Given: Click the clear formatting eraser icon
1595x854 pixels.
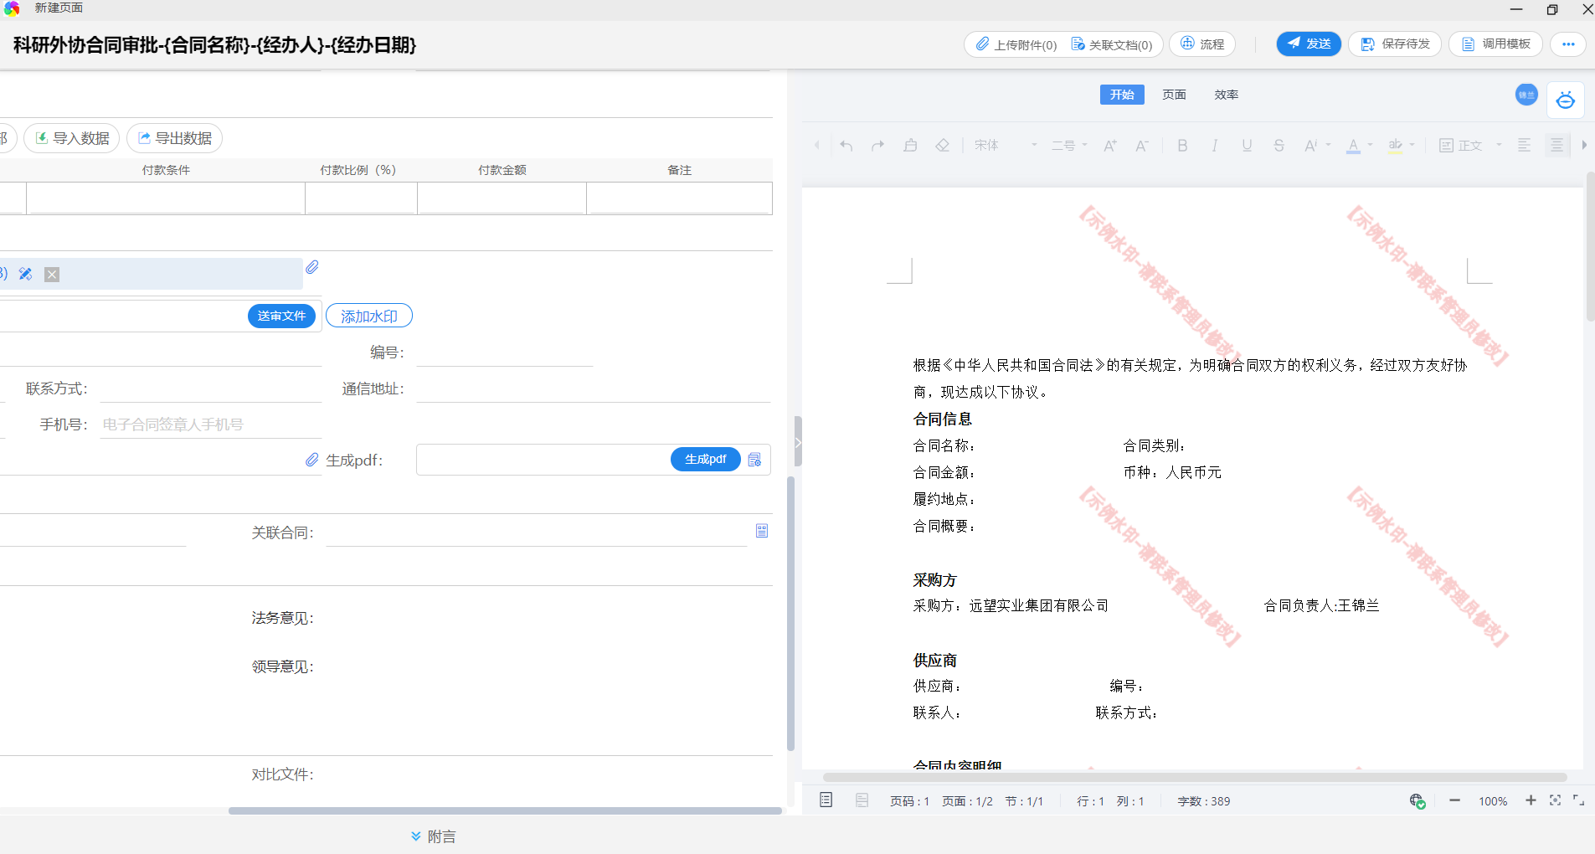Looking at the screenshot, I should click(x=942, y=146).
